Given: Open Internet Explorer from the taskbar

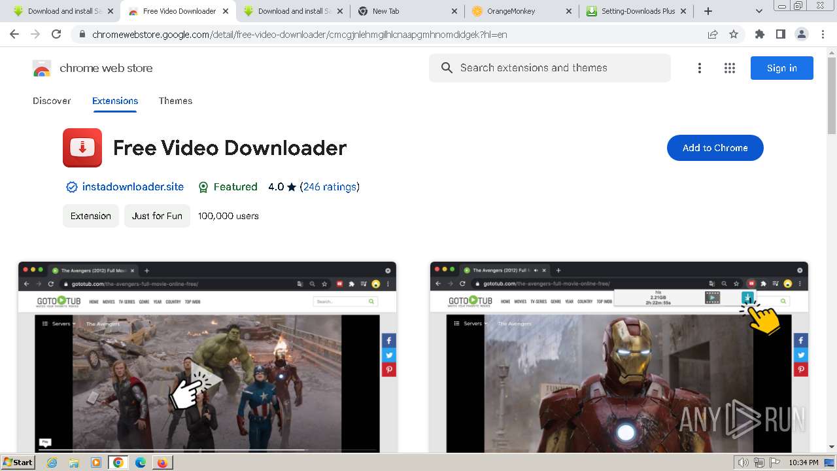Looking at the screenshot, I should point(52,462).
